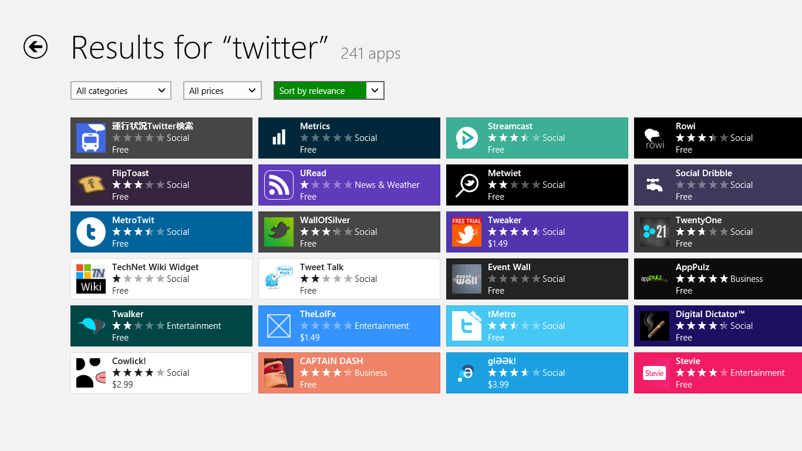Click Free label on Event Wall tile
Viewport: 802px width, 451px height.
496,291
